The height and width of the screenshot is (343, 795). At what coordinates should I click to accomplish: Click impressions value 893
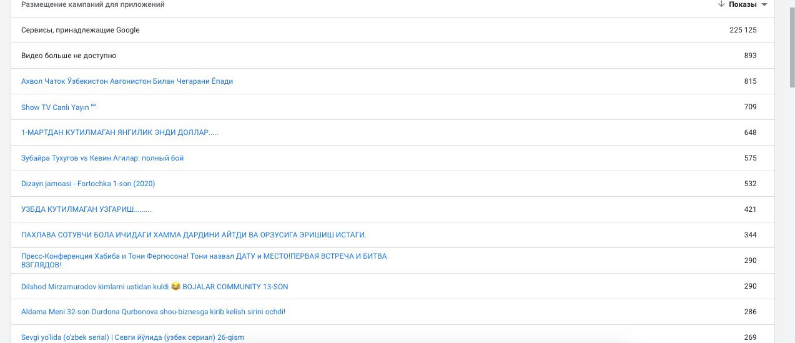(750, 56)
